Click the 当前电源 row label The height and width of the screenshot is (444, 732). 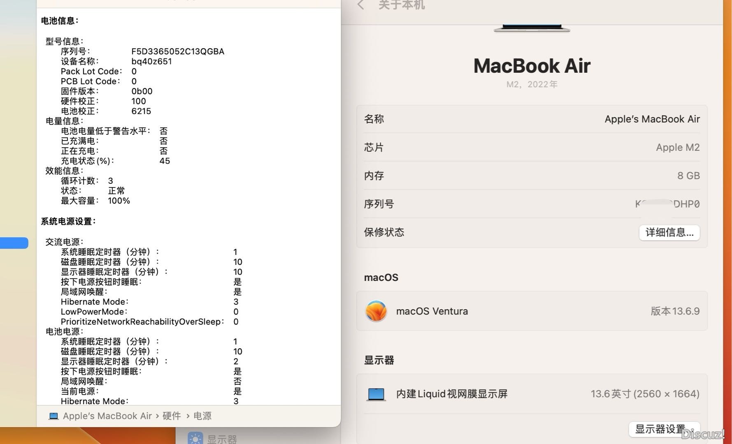80,391
